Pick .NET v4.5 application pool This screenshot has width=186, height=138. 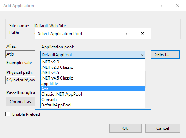(93, 73)
